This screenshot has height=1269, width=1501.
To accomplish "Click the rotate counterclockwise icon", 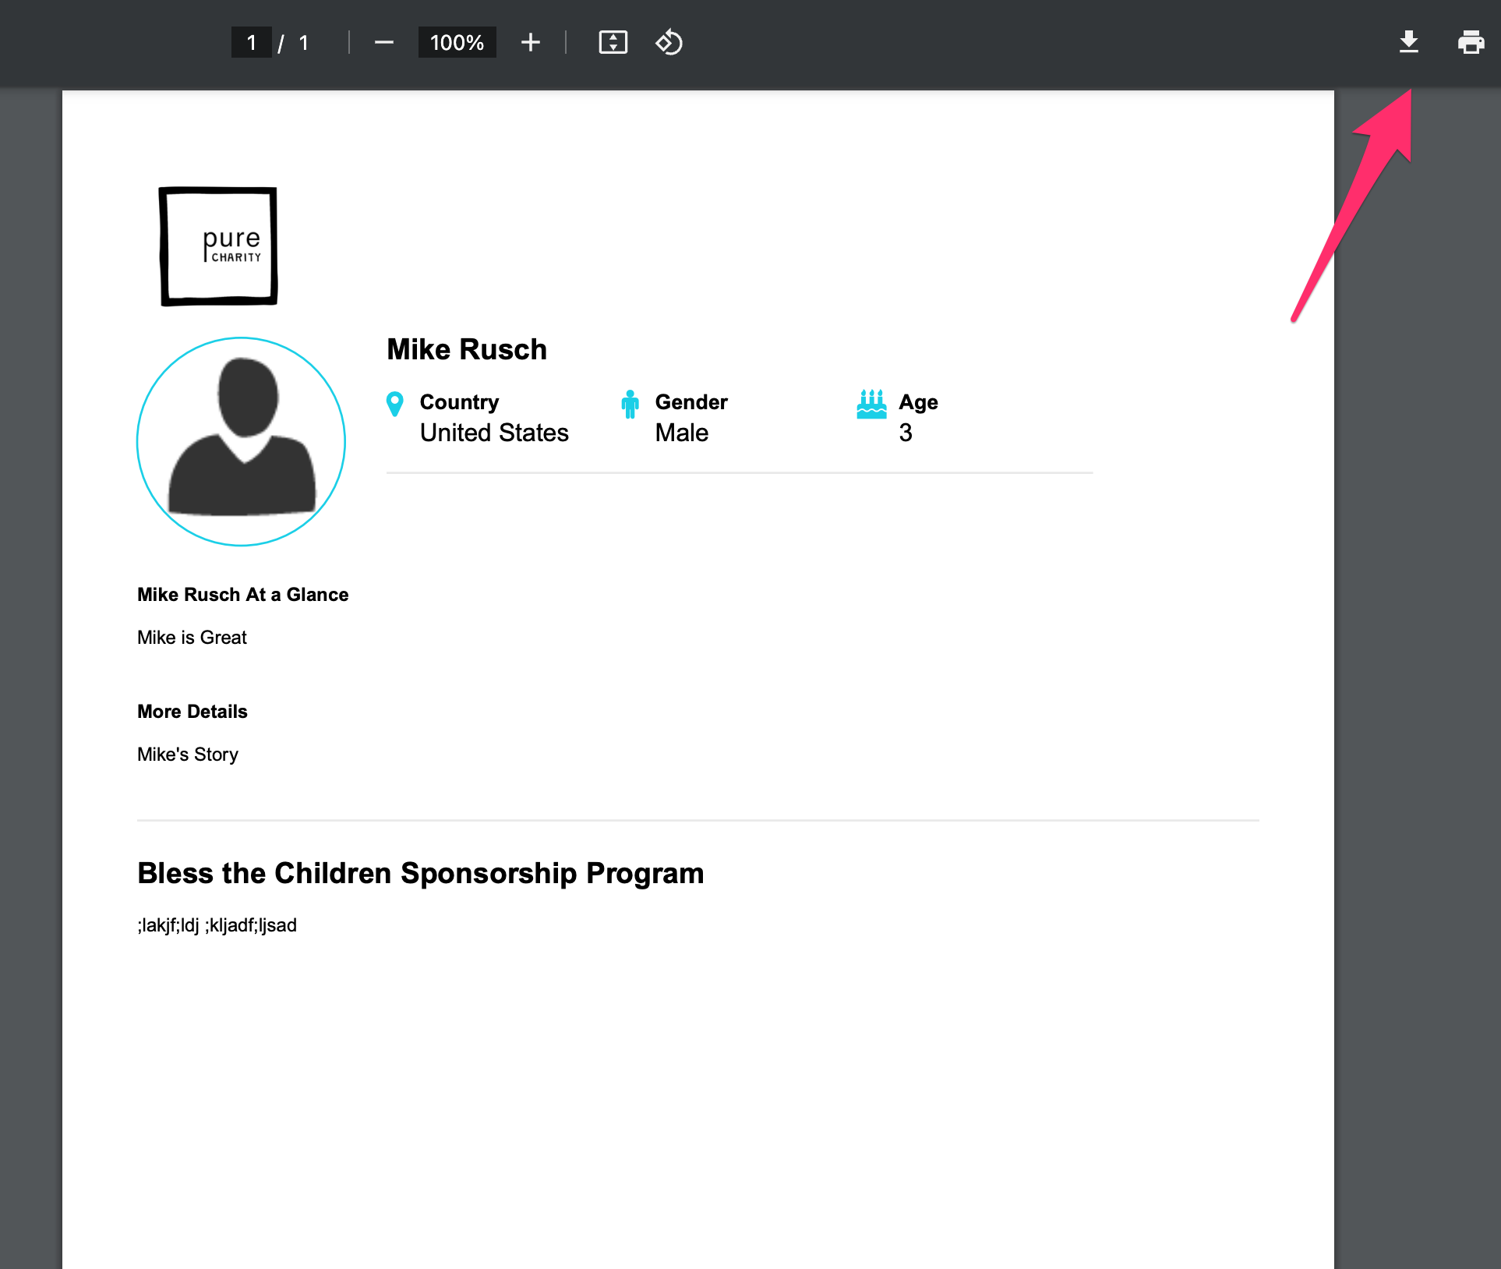I will tap(669, 42).
